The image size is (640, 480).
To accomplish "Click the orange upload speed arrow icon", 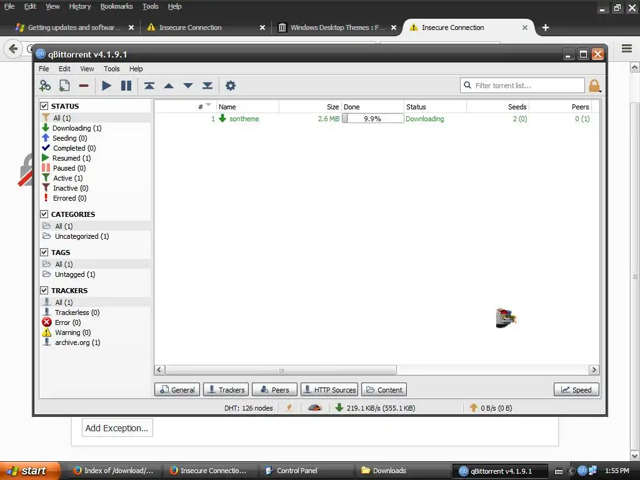I will [474, 407].
